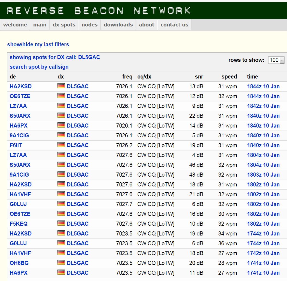Click German flag in LZ7AA 1842z row
The width and height of the screenshot is (287, 281).
pos(61,105)
